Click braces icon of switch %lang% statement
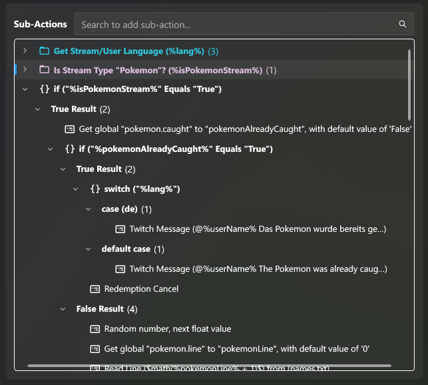 [x=95, y=189]
